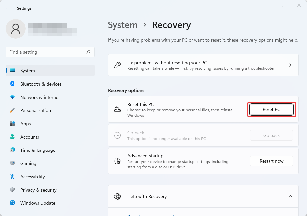
Task: Navigate back to System settings page
Action: tap(123, 25)
